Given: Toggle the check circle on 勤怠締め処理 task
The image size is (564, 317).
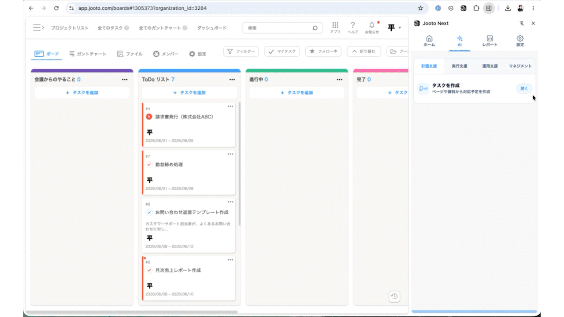Looking at the screenshot, I should click(149, 164).
